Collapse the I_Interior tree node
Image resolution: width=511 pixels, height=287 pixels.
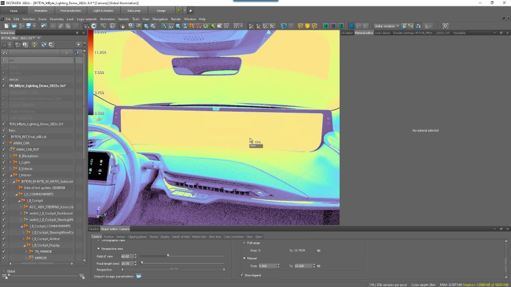tap(11, 175)
